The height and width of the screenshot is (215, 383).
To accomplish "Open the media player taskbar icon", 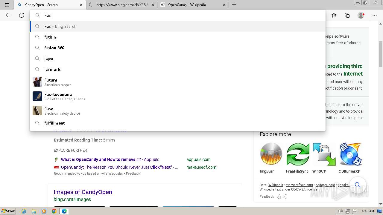I will click(44, 211).
